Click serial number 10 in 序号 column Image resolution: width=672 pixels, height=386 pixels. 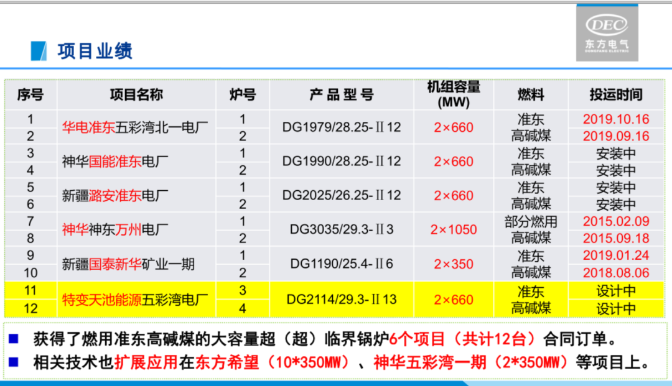(x=30, y=273)
